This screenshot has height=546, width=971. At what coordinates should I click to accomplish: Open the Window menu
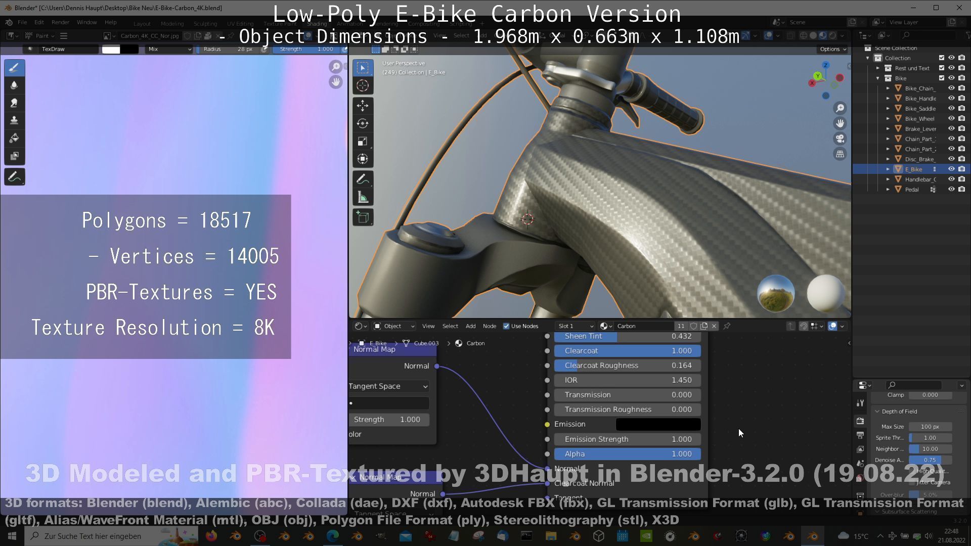click(x=86, y=22)
